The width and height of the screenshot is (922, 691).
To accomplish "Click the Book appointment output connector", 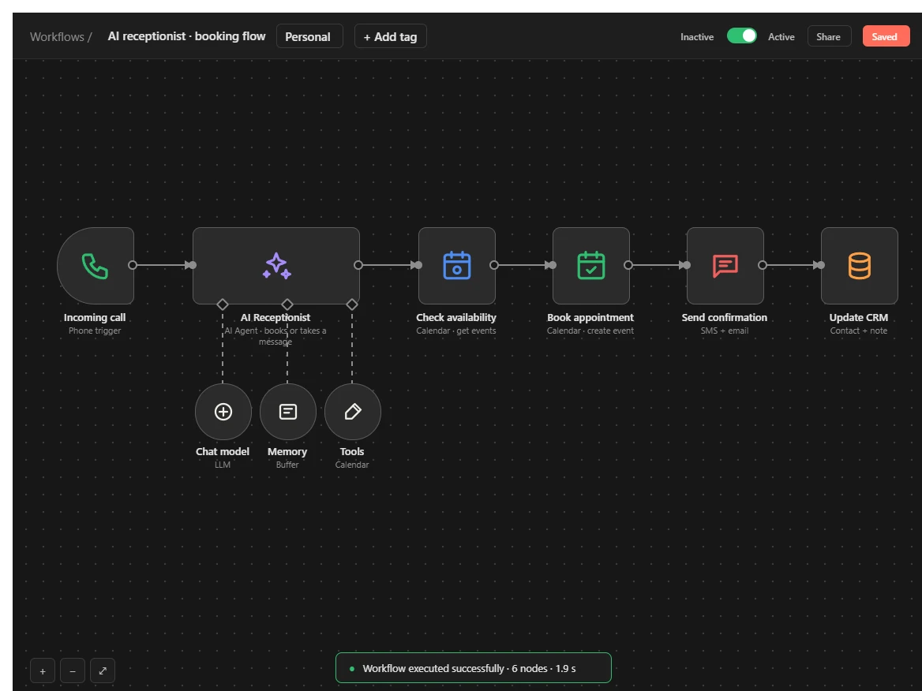I will point(628,265).
